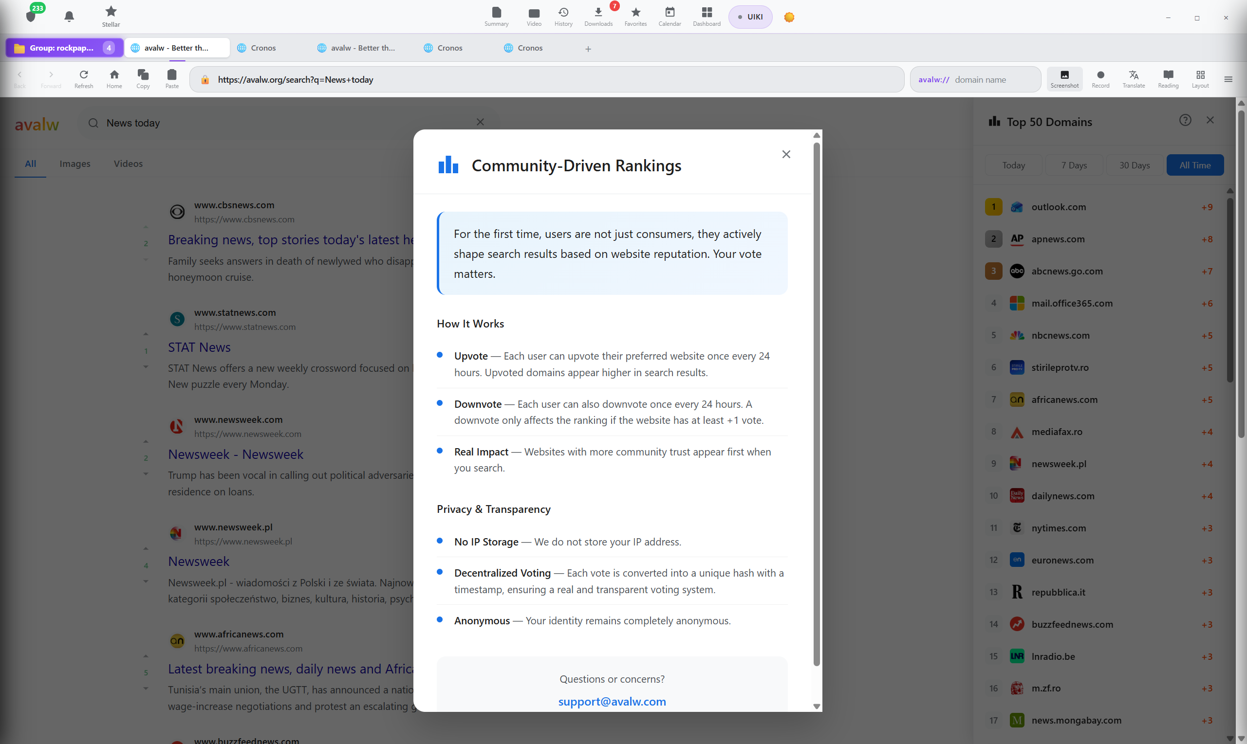Switch to the Images search tab
Image resolution: width=1247 pixels, height=744 pixels.
[x=74, y=163]
